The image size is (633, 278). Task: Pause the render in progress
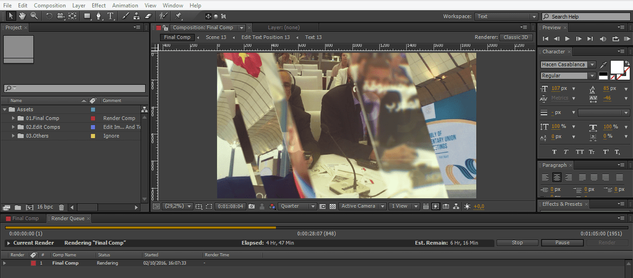pos(562,243)
